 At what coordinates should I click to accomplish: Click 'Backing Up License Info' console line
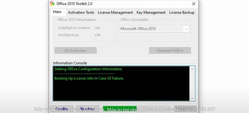tap(89, 78)
